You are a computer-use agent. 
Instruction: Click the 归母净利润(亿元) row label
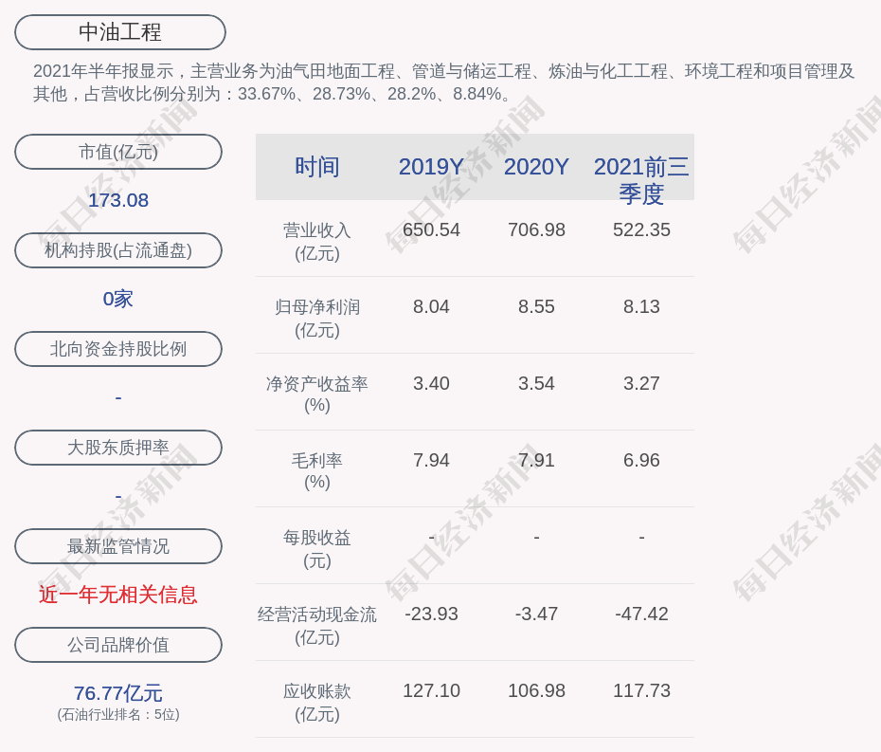tap(317, 319)
